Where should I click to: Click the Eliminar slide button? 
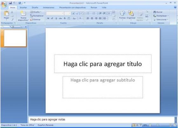35,19
